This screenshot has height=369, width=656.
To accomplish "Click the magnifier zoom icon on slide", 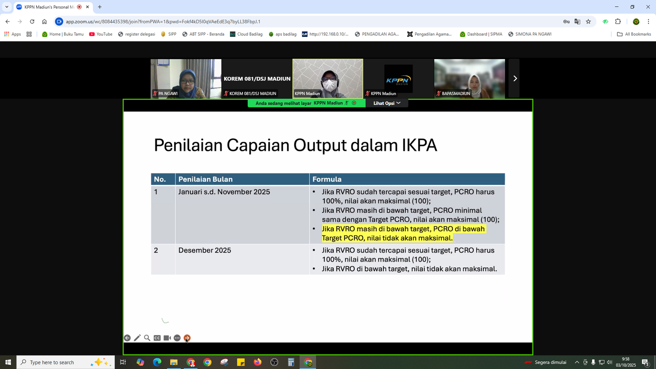I will click(x=147, y=338).
